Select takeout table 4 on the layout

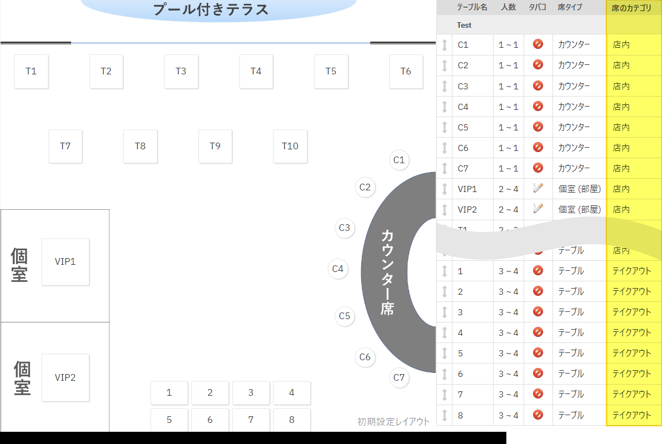[x=292, y=393]
